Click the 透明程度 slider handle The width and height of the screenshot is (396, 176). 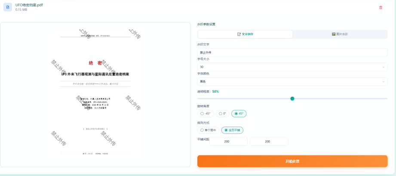point(292,99)
